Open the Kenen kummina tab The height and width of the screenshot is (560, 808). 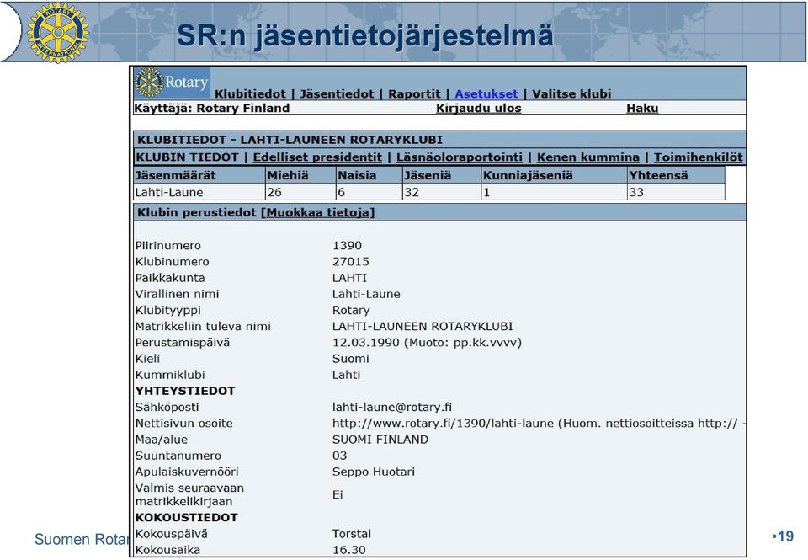tap(588, 157)
